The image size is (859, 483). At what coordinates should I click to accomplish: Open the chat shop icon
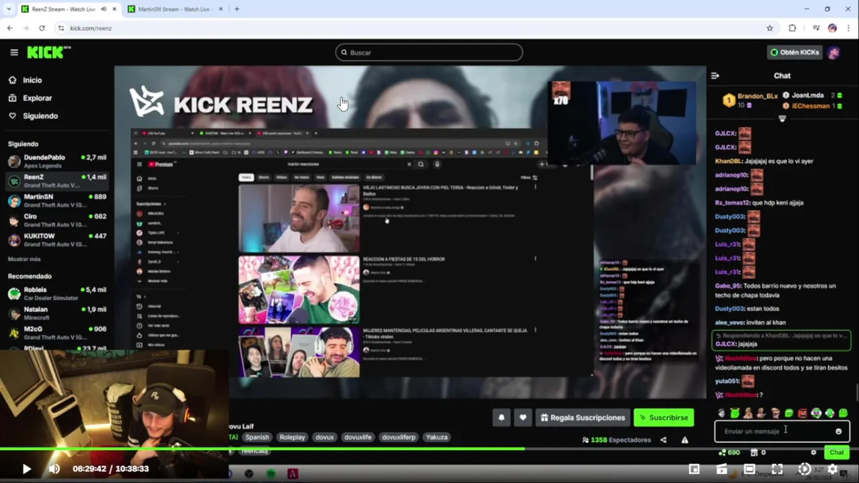(x=754, y=452)
